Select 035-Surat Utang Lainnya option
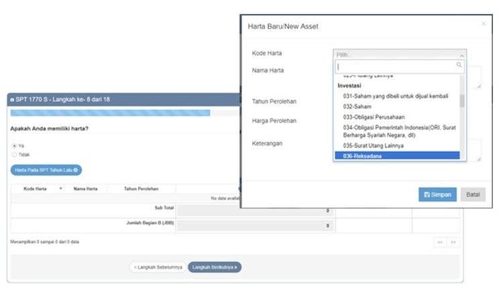Screen dimensions: 503x288 click(396, 145)
